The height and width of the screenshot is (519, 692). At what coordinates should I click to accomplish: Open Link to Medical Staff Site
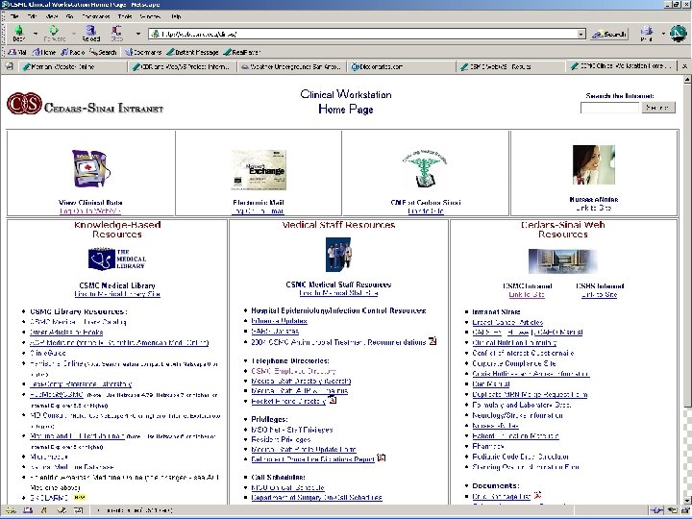pos(338,292)
